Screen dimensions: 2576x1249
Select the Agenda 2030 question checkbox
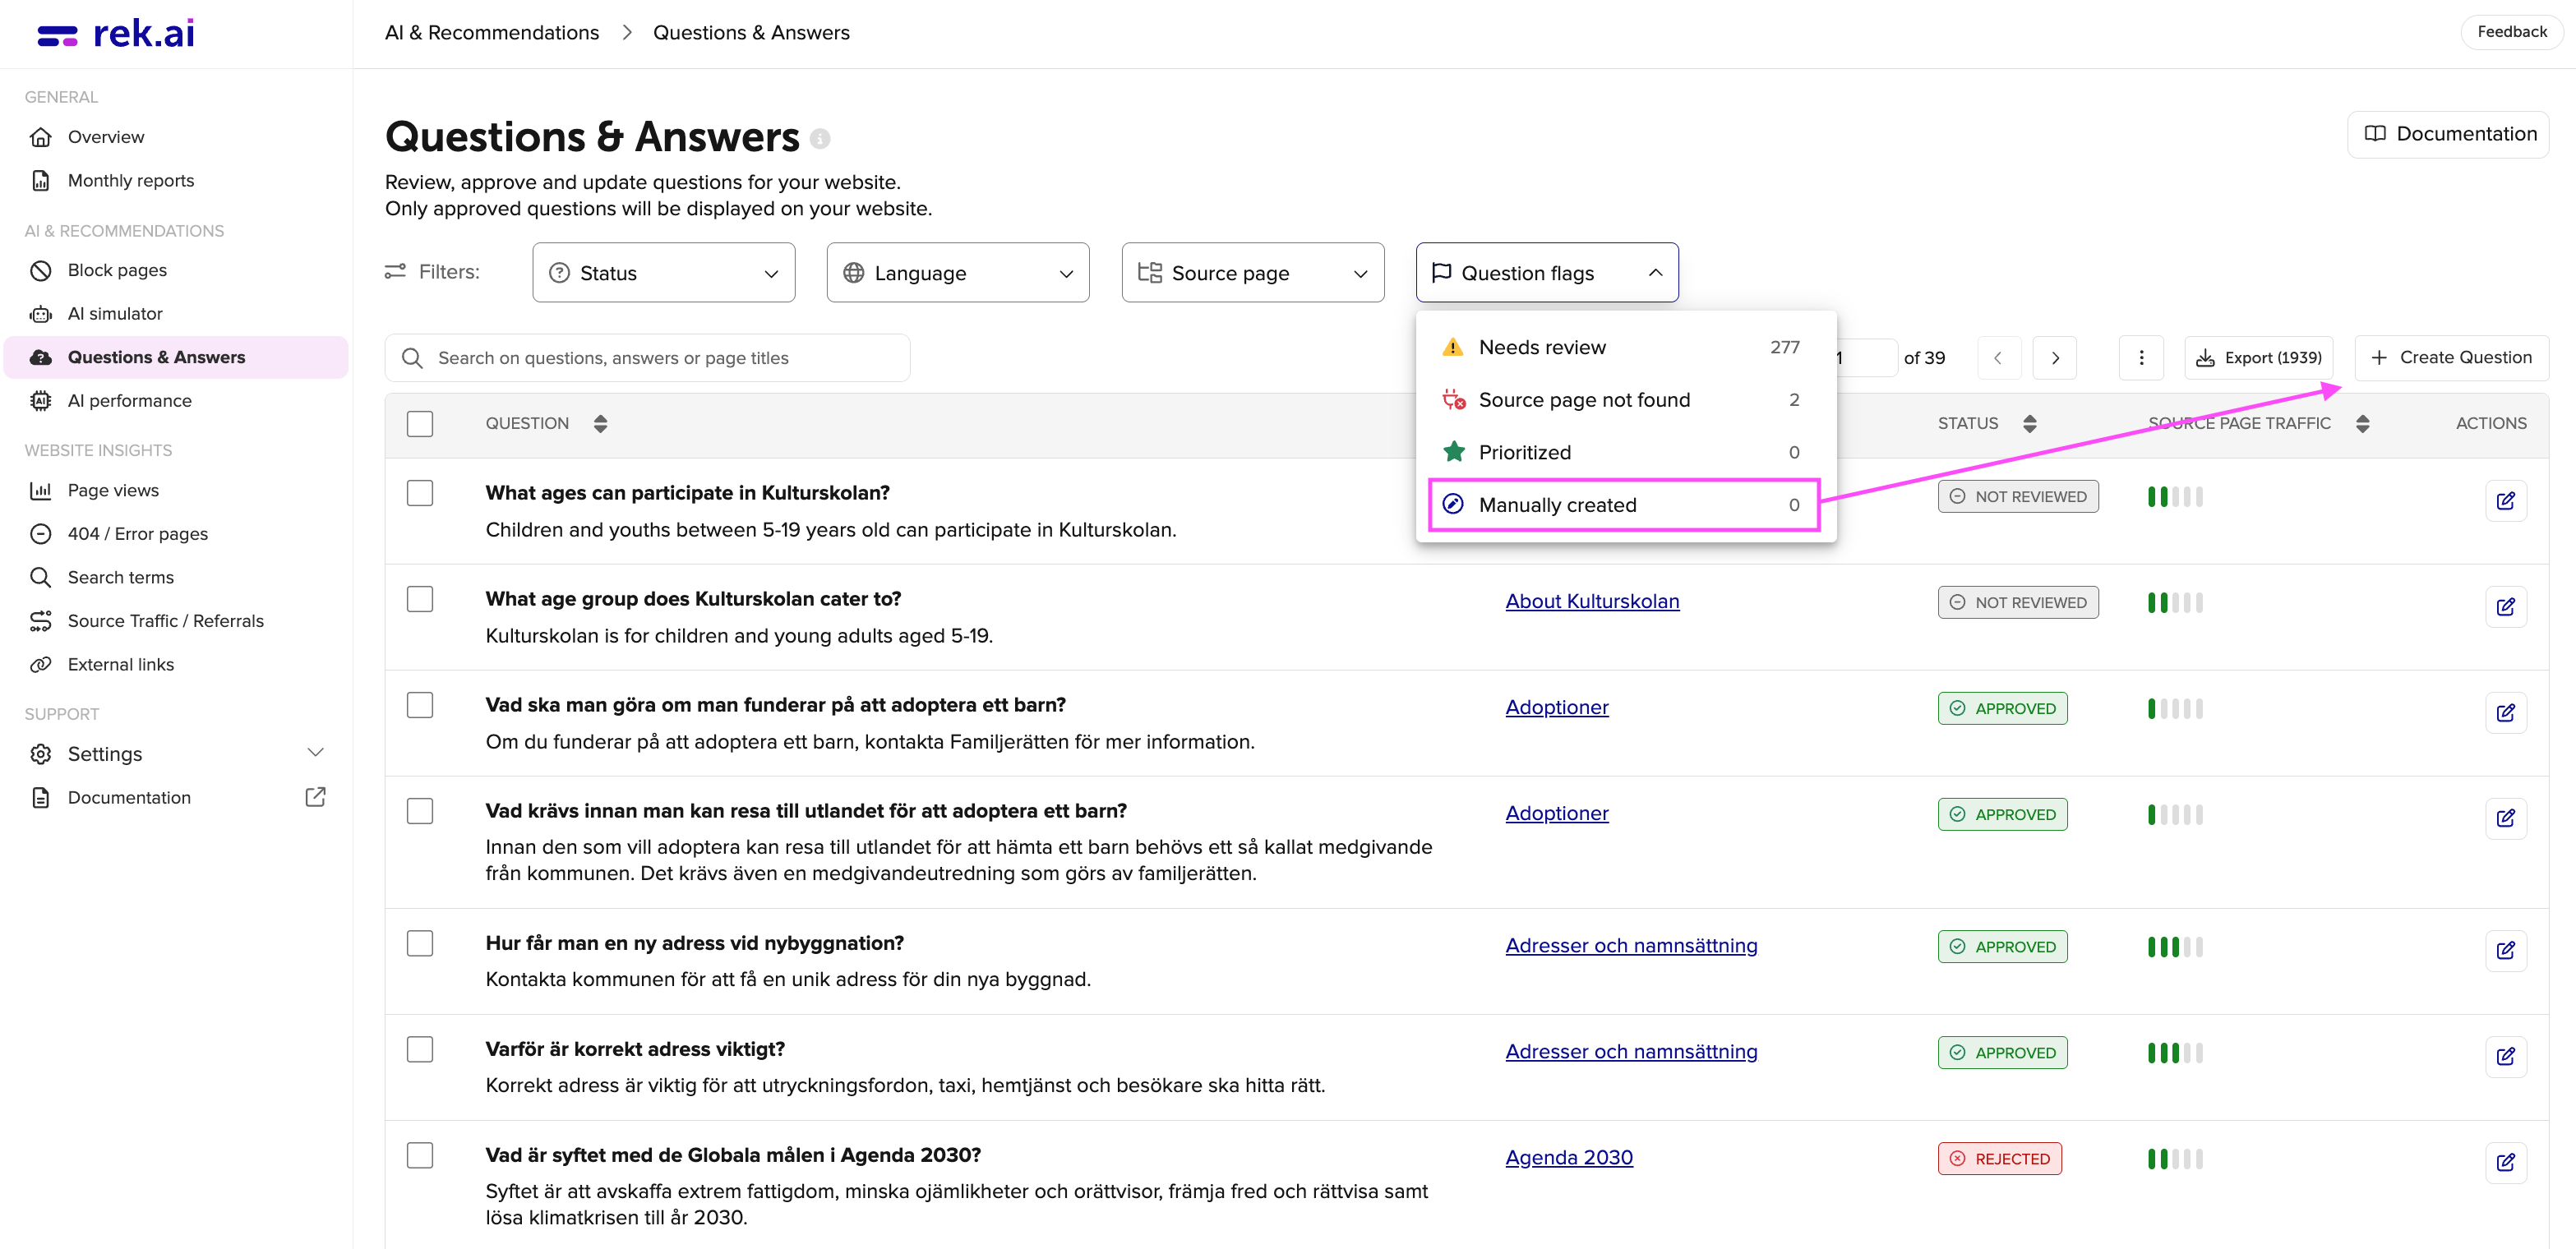coord(420,1155)
